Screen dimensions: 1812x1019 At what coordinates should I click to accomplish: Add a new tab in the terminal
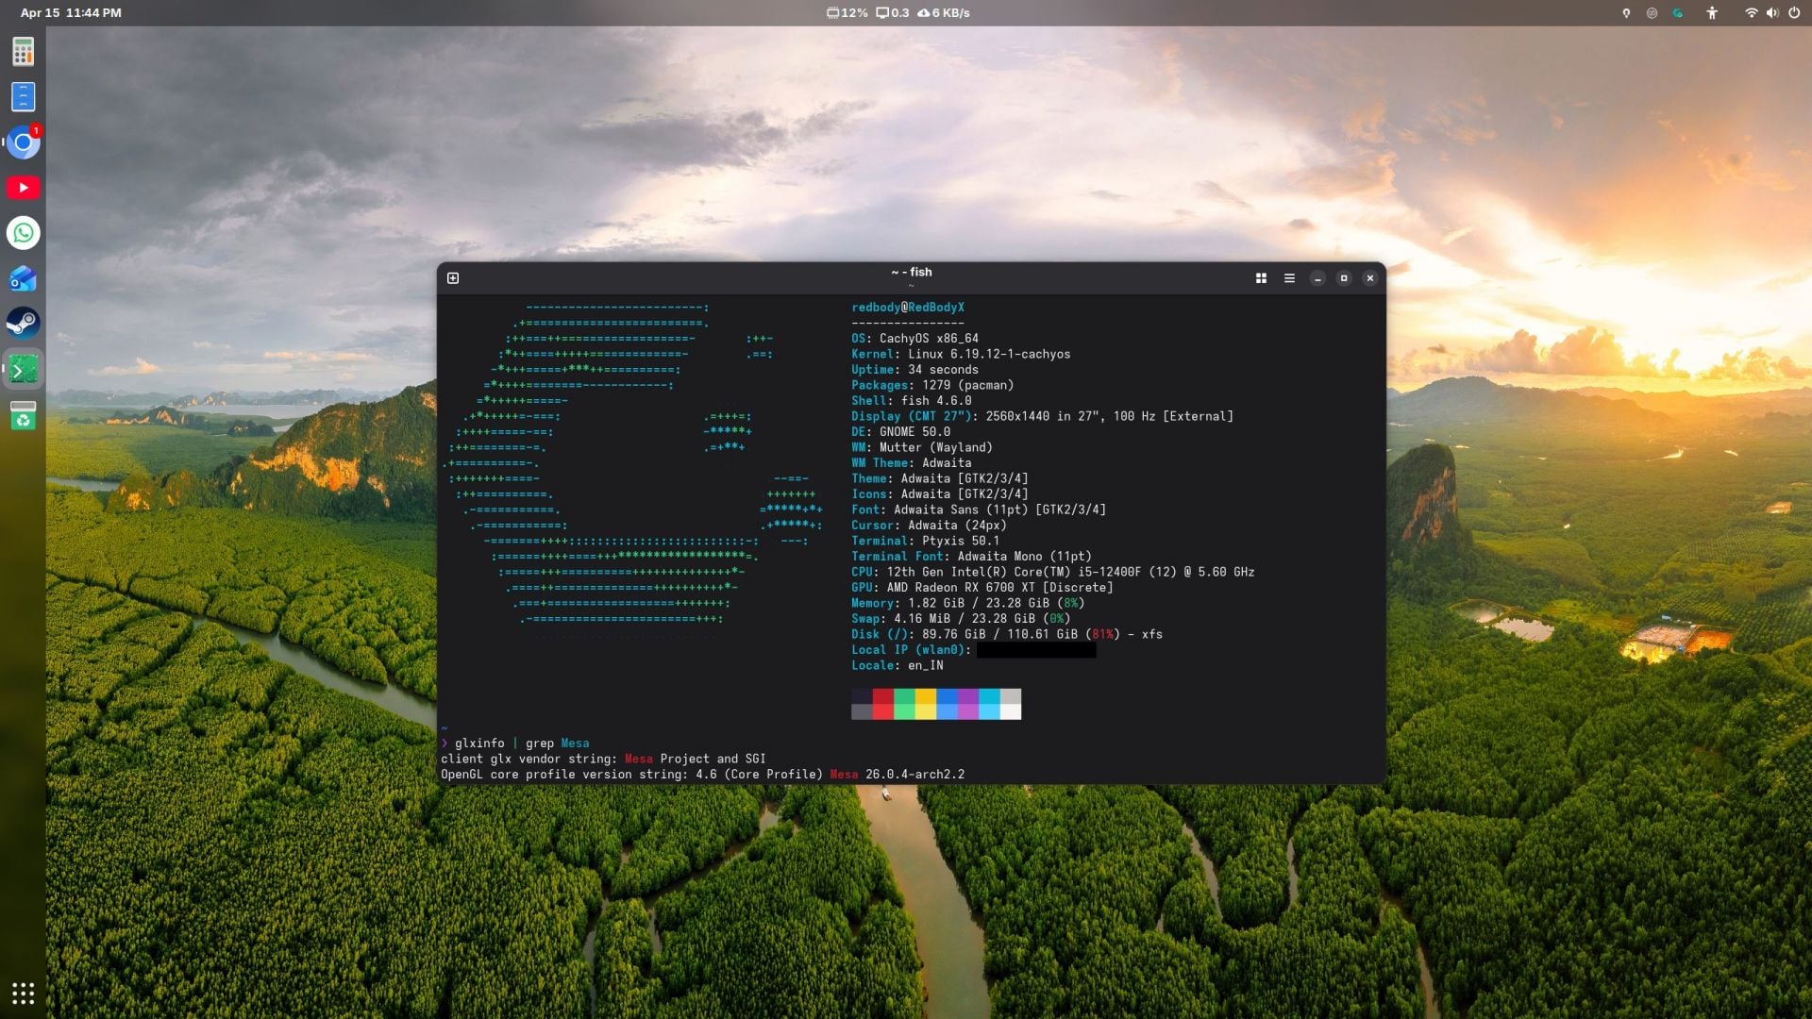[453, 278]
